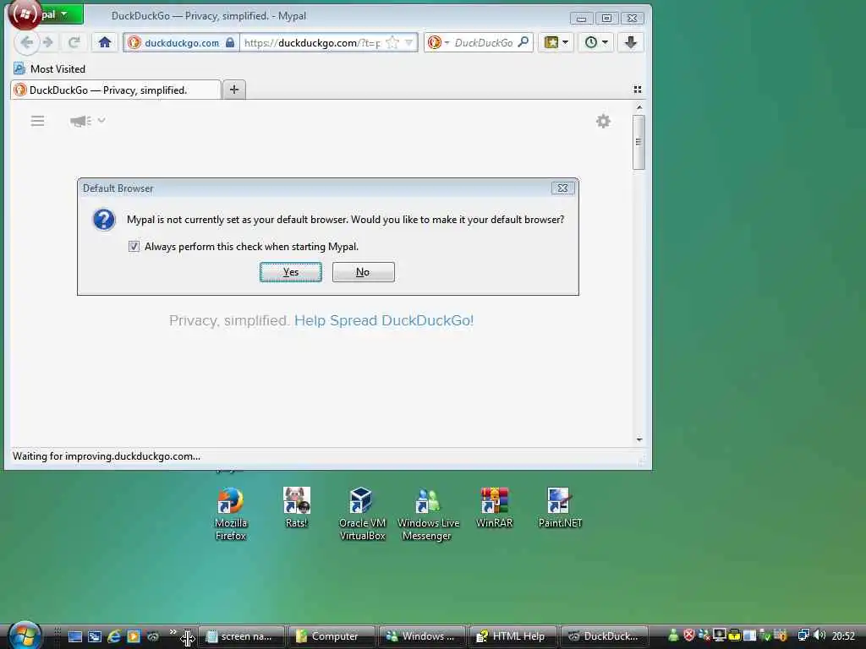Image resolution: width=866 pixels, height=649 pixels.
Task: Open a new tab with plus button
Action: click(x=234, y=90)
